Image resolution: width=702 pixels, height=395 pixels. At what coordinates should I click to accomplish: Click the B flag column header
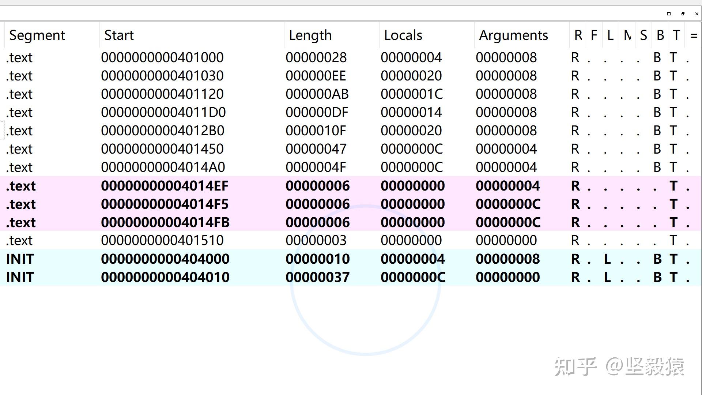pos(660,35)
